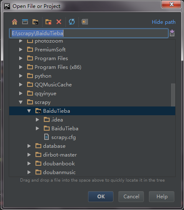Click the file tree vertical scrollbar thumb
The height and width of the screenshot is (210, 184).
click(173, 95)
